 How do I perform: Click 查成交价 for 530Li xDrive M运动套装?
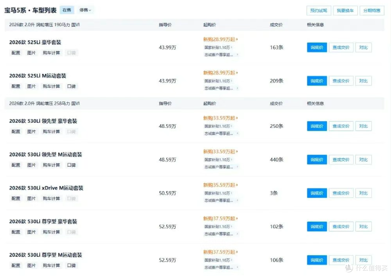(x=341, y=193)
